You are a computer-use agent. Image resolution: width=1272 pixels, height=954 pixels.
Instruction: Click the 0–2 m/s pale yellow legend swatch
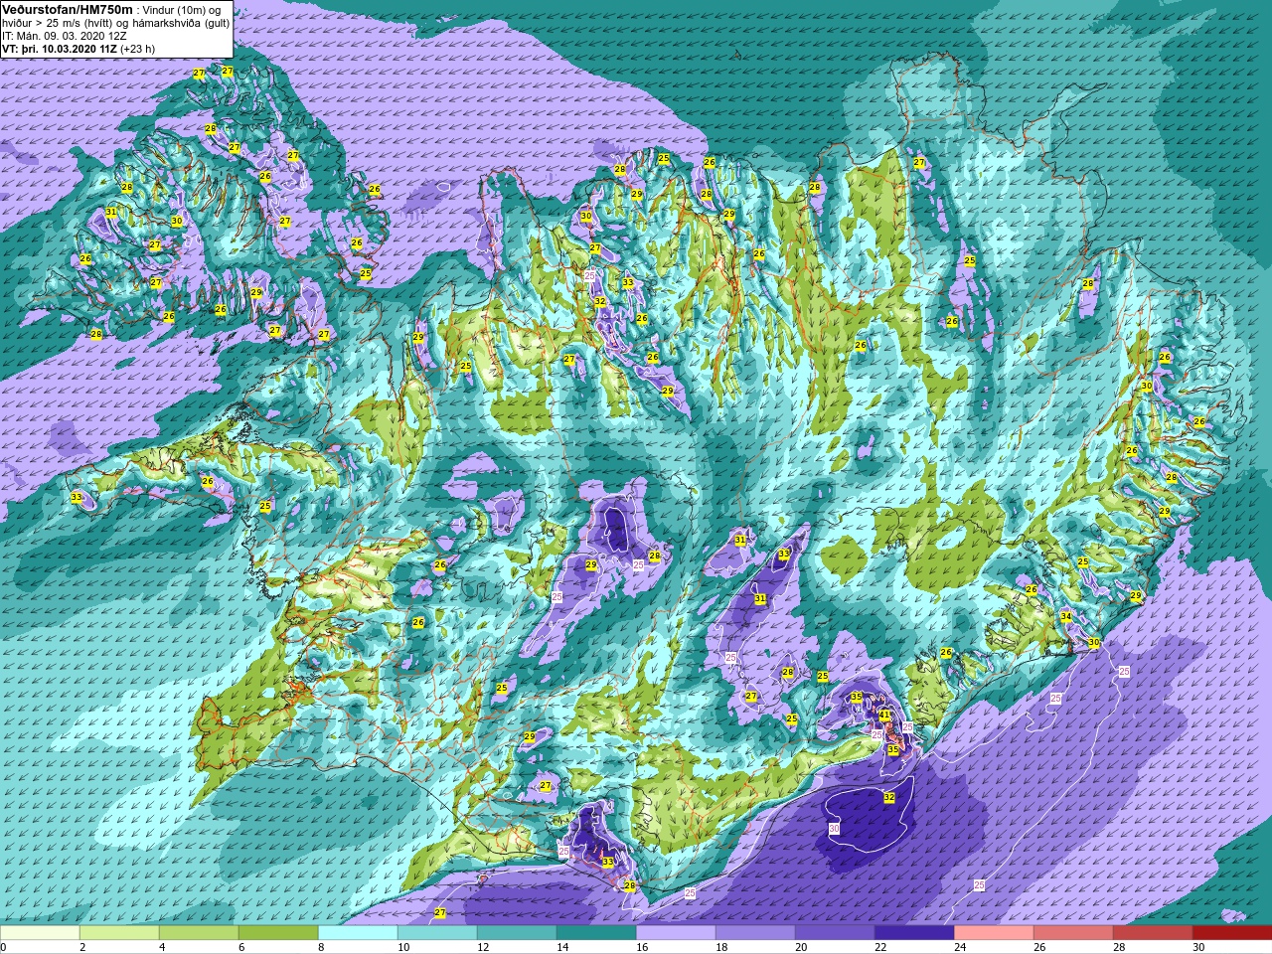(40, 933)
